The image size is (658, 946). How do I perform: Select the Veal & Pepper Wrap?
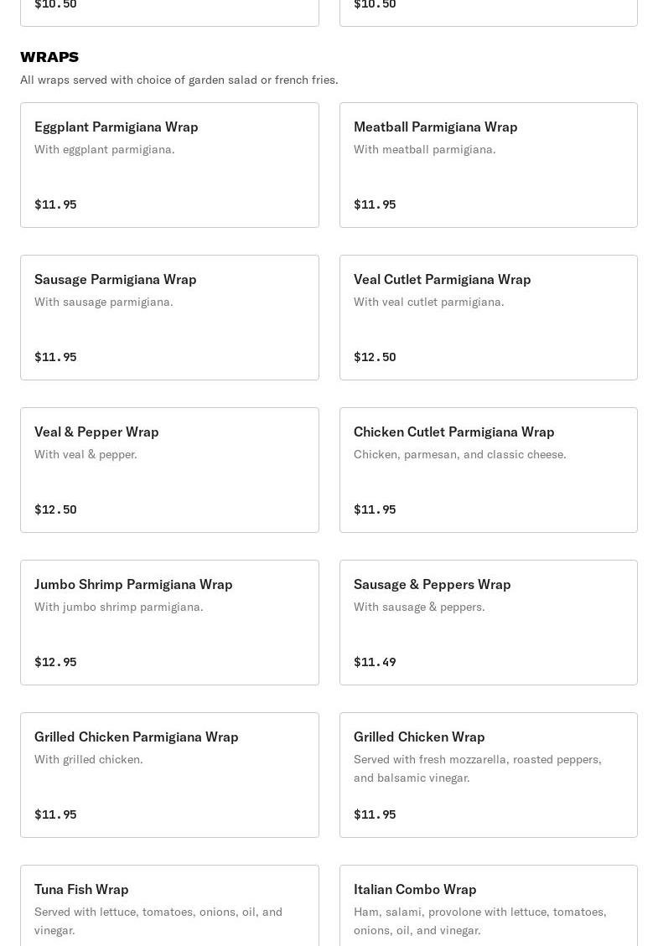point(169,470)
